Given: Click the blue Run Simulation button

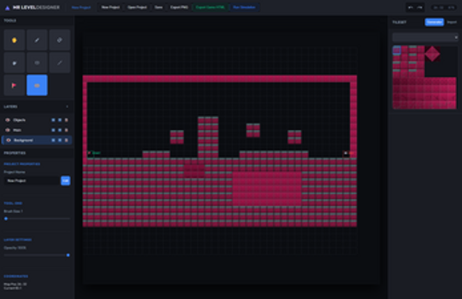Looking at the screenshot, I should point(244,8).
